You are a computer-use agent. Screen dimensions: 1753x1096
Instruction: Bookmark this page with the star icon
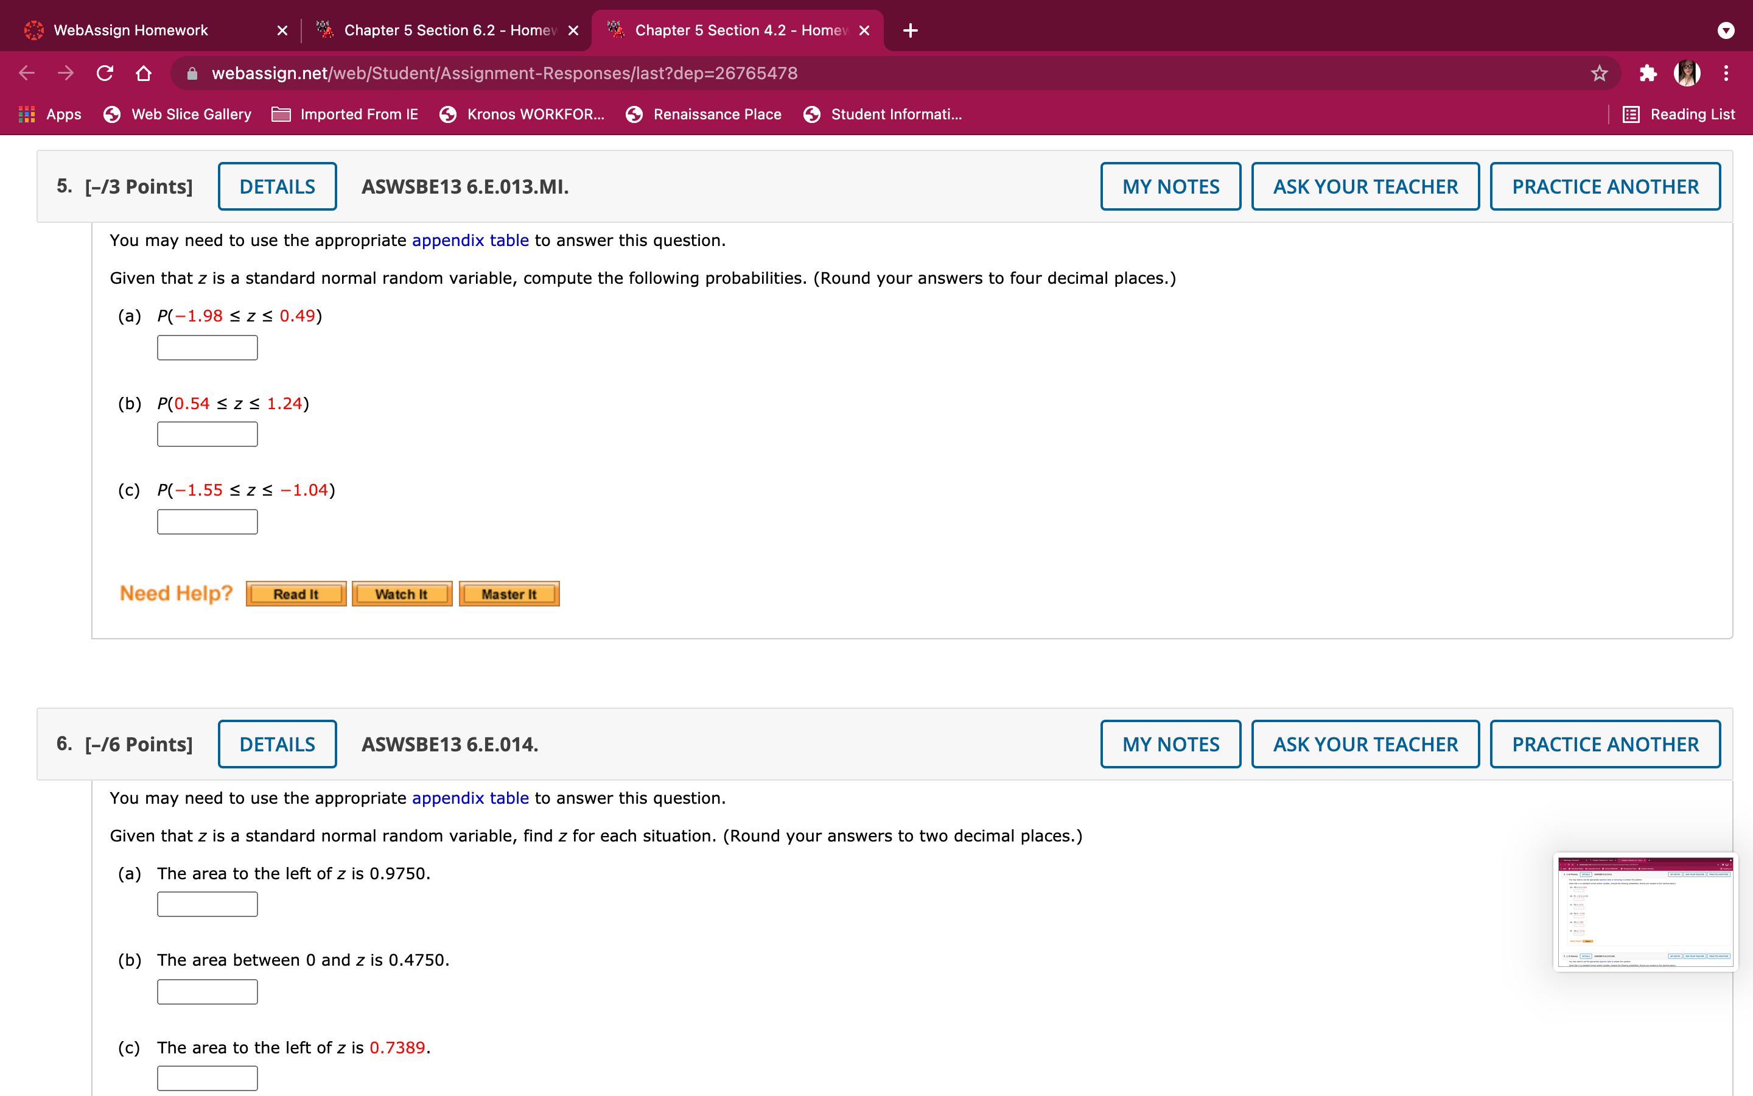pos(1599,73)
